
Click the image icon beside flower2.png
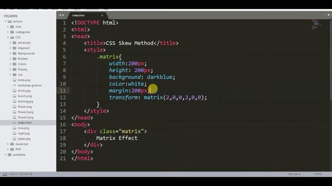pos(15,112)
